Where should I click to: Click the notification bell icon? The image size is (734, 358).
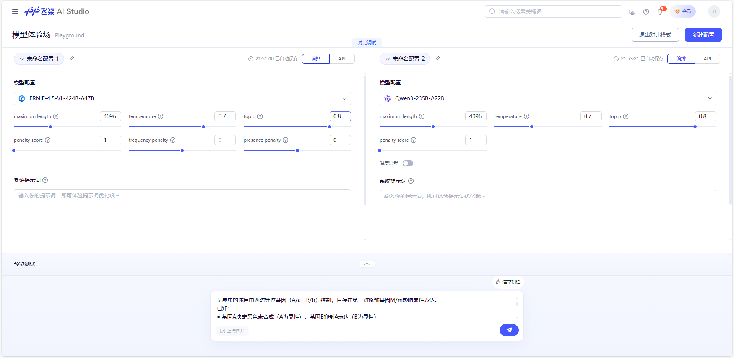coord(659,11)
